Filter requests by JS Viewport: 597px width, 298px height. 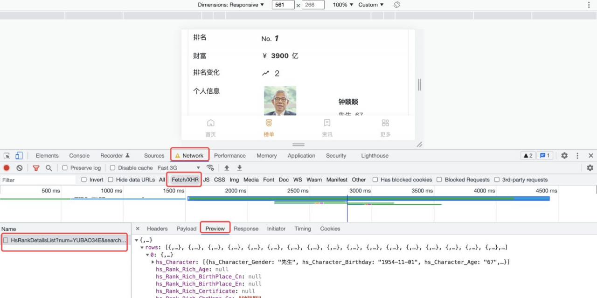click(x=206, y=180)
